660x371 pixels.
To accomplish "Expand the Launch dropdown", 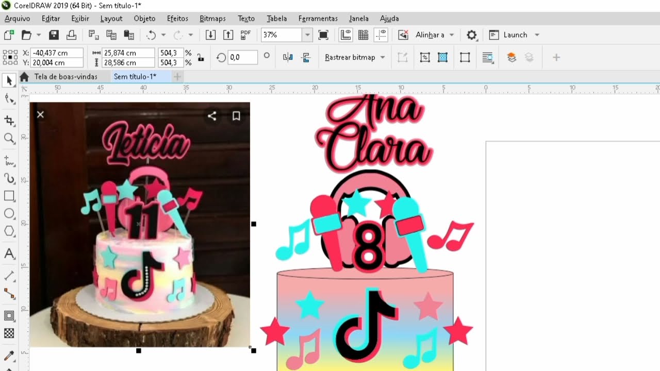I will pyautogui.click(x=537, y=35).
